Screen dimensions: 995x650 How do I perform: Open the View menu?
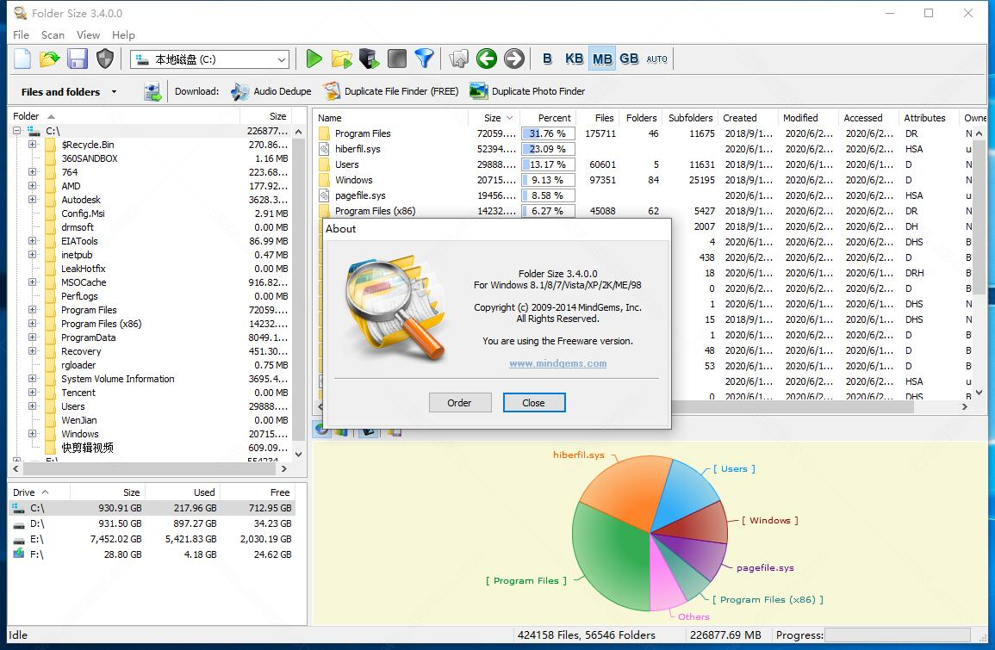[88, 35]
